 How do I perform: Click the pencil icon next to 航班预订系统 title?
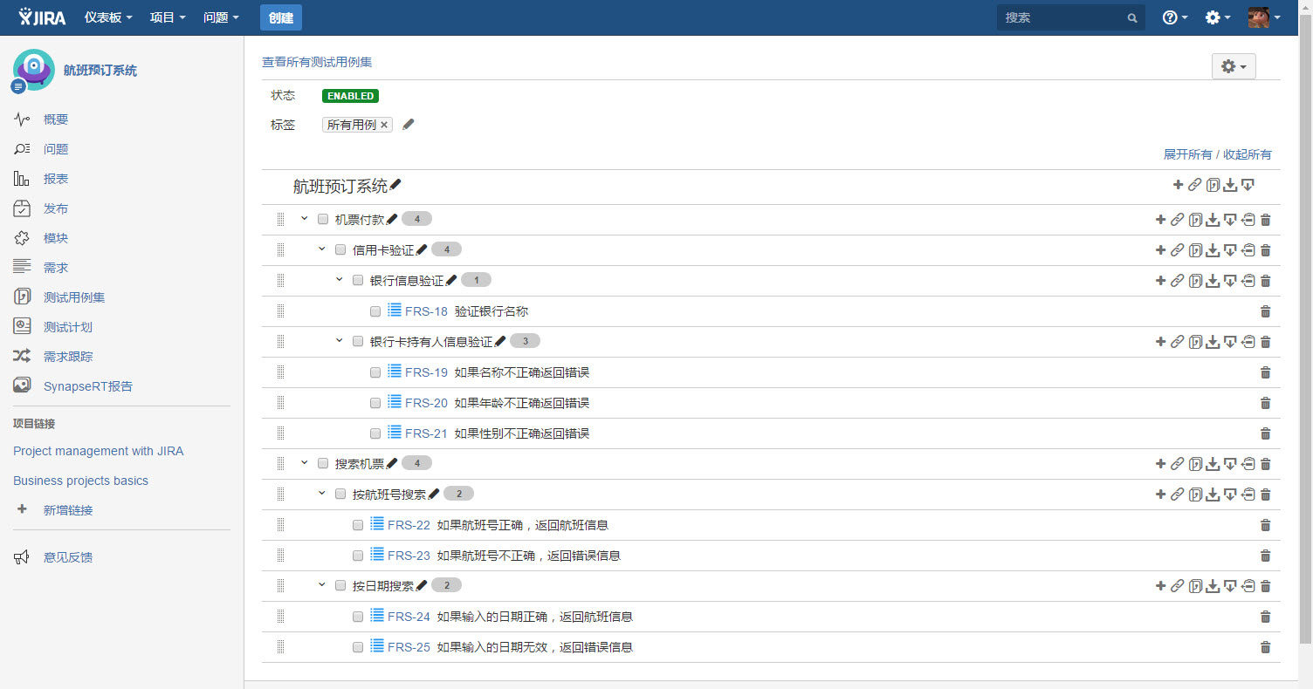395,185
